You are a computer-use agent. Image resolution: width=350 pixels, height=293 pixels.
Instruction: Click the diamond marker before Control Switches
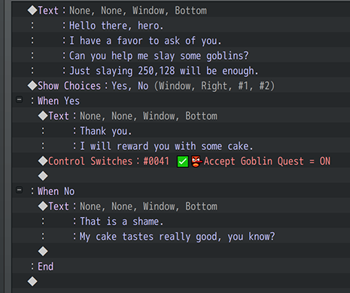click(x=43, y=161)
